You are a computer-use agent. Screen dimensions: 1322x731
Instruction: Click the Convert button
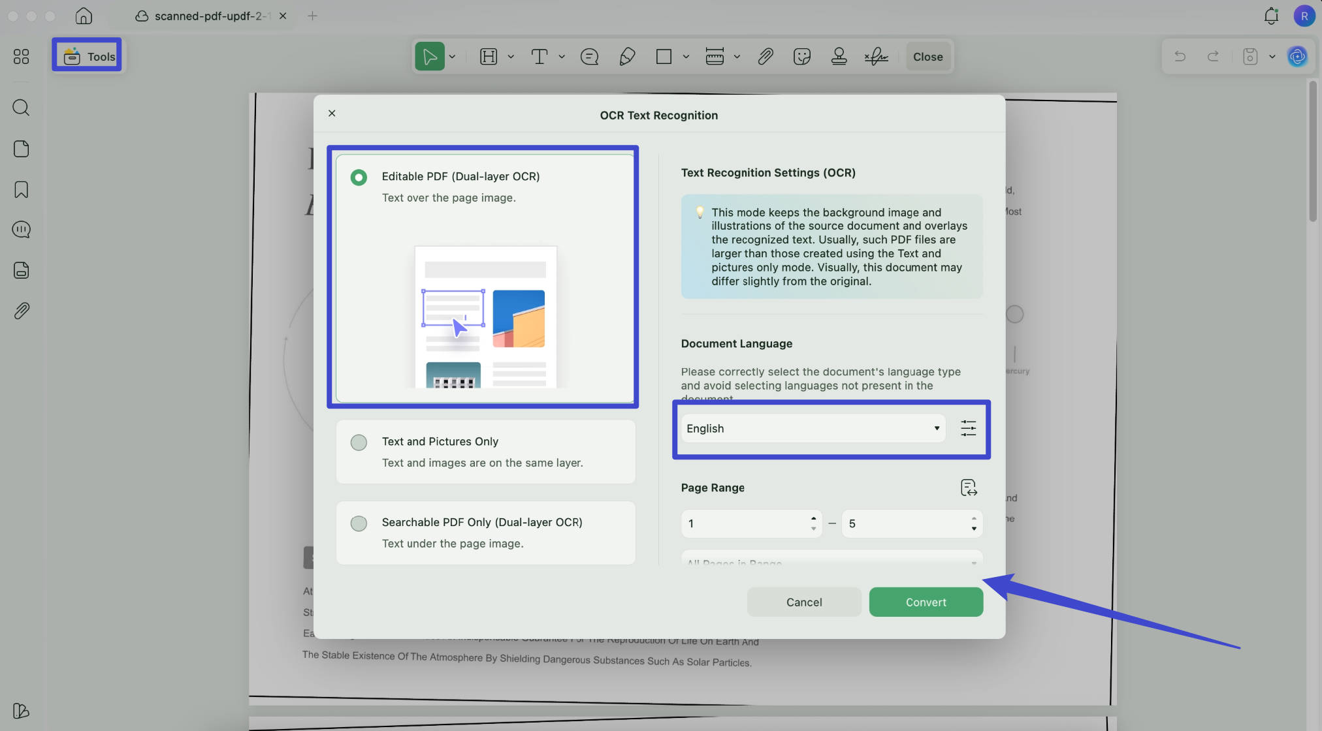click(x=926, y=602)
